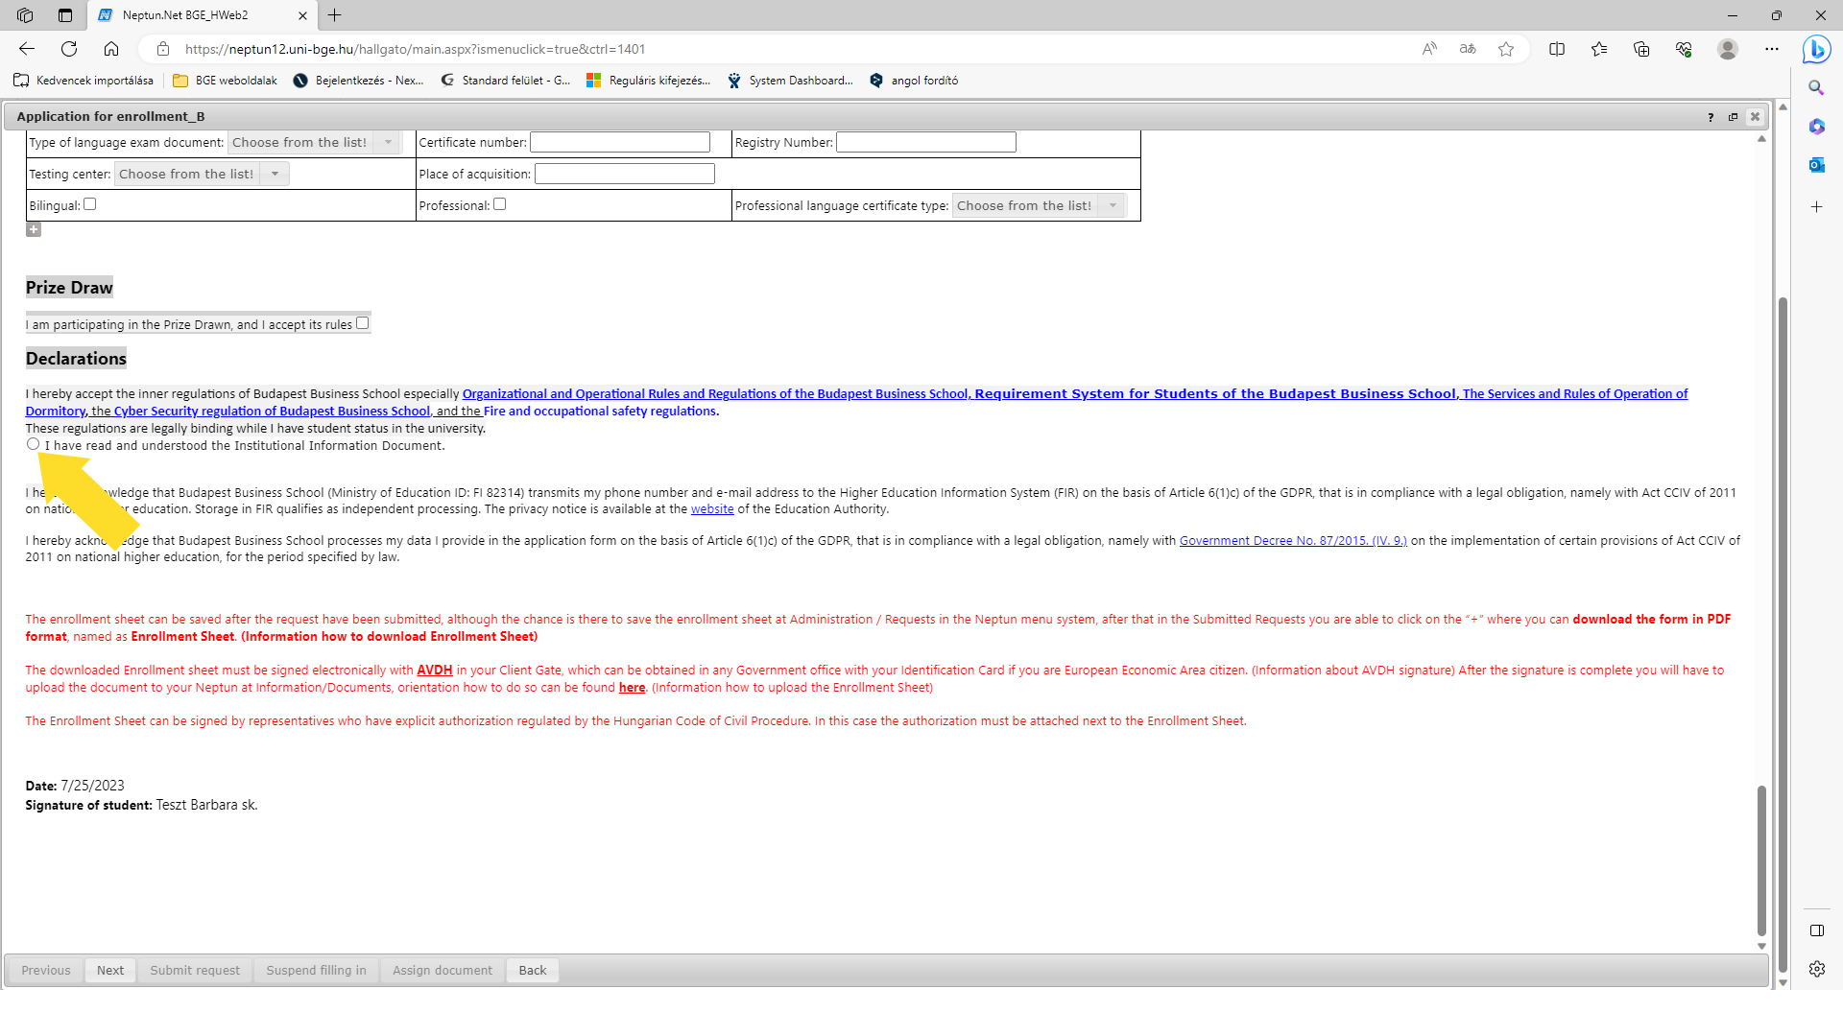The image size is (1843, 1036).
Task: Open the 'here' upload instructions link
Action: pos(632,688)
